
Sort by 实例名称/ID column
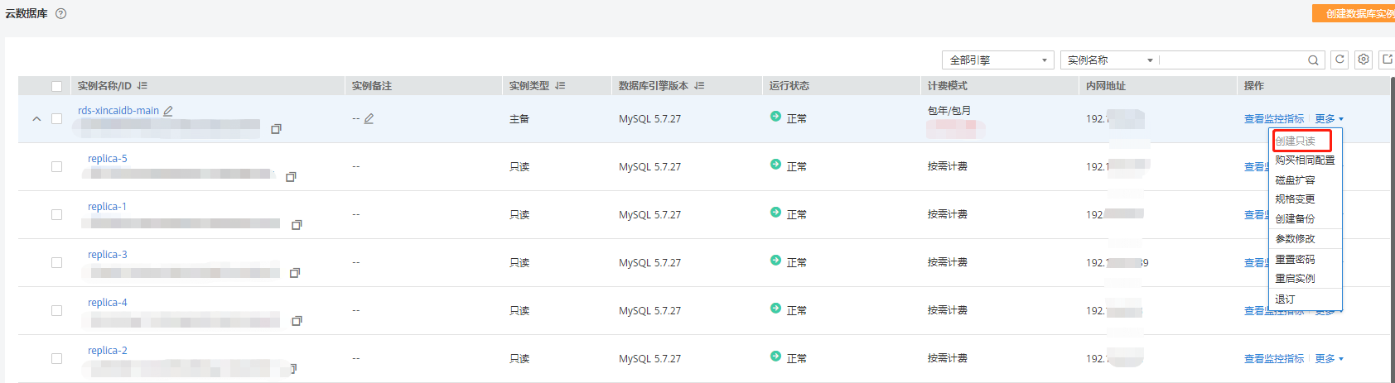point(142,86)
